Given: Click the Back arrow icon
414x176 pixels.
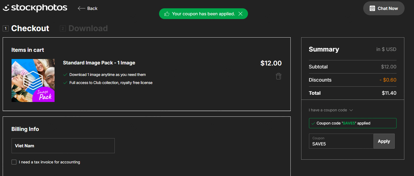Looking at the screenshot, I should (x=81, y=8).
